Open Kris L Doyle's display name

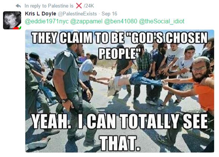40,14
